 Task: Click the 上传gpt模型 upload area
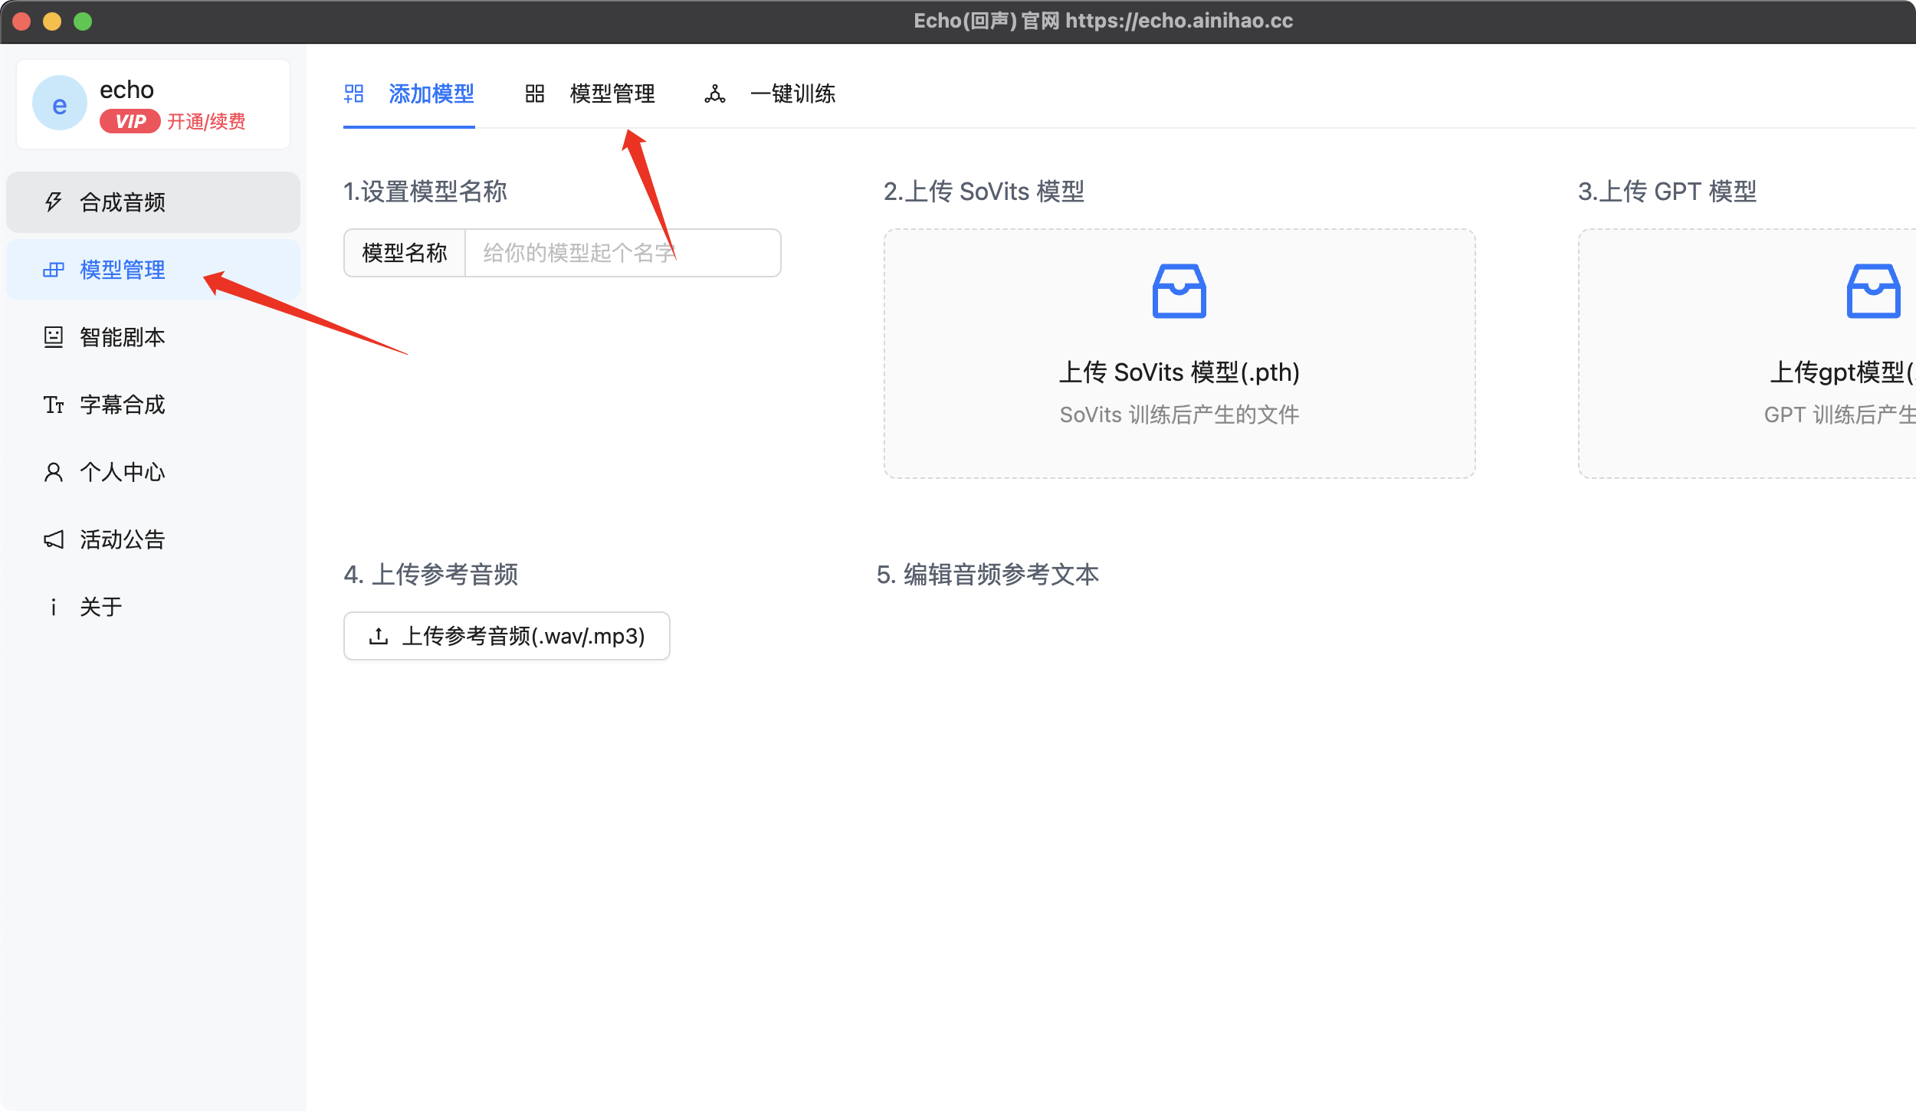[x=1747, y=354]
